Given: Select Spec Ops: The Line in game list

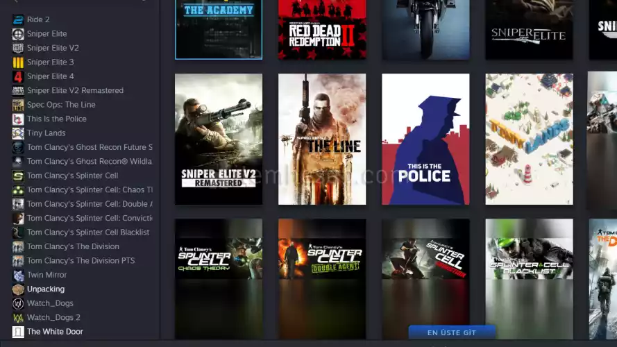Looking at the screenshot, I should tap(61, 105).
